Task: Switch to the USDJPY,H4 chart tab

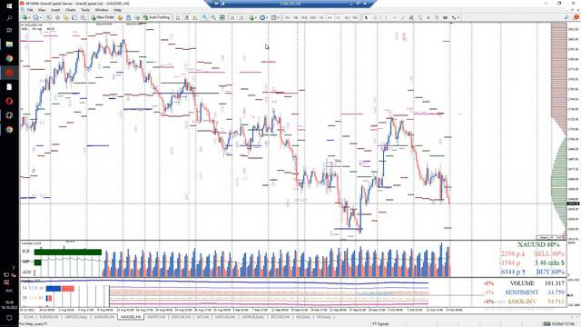Action: [x=156, y=317]
